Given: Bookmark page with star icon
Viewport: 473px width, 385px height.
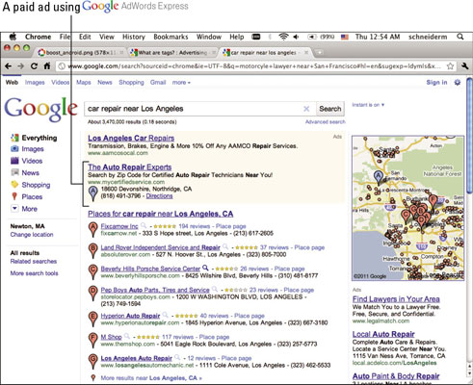Looking at the screenshot, I should click(450, 66).
